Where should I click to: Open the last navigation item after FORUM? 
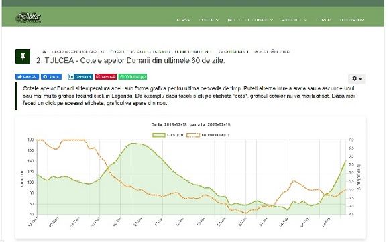(352, 20)
